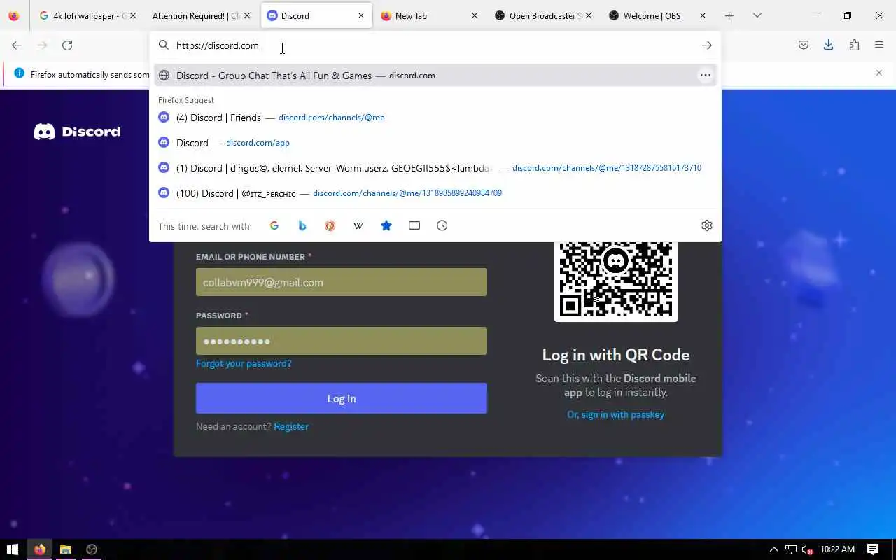This screenshot has width=896, height=560.
Task: Open a new tab with plus icon
Action: coord(729,15)
